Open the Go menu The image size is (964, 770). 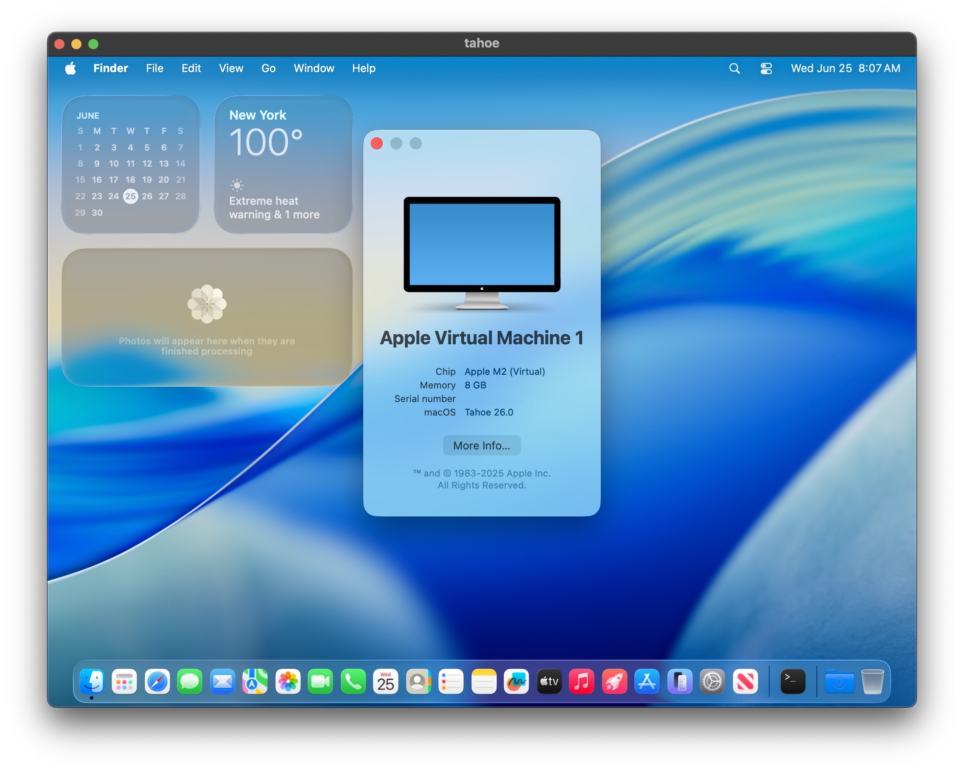[x=268, y=68]
